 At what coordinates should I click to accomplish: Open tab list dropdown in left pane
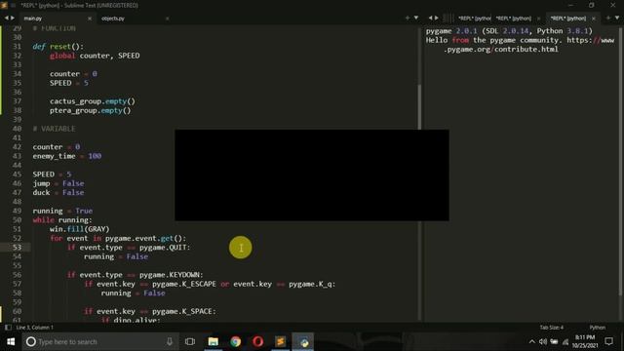click(416, 18)
